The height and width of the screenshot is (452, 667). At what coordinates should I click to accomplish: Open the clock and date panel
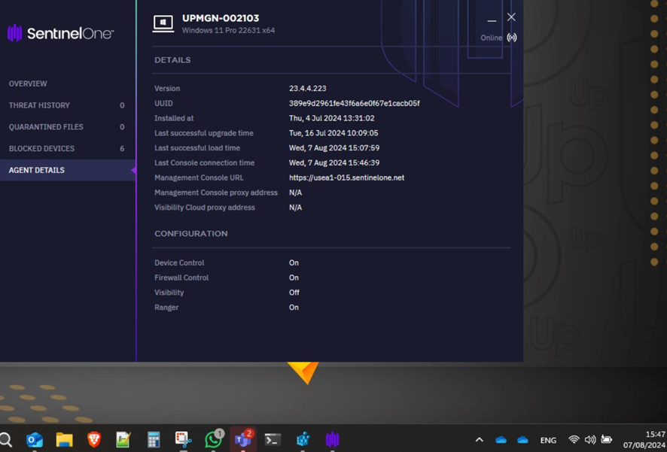pos(636,440)
